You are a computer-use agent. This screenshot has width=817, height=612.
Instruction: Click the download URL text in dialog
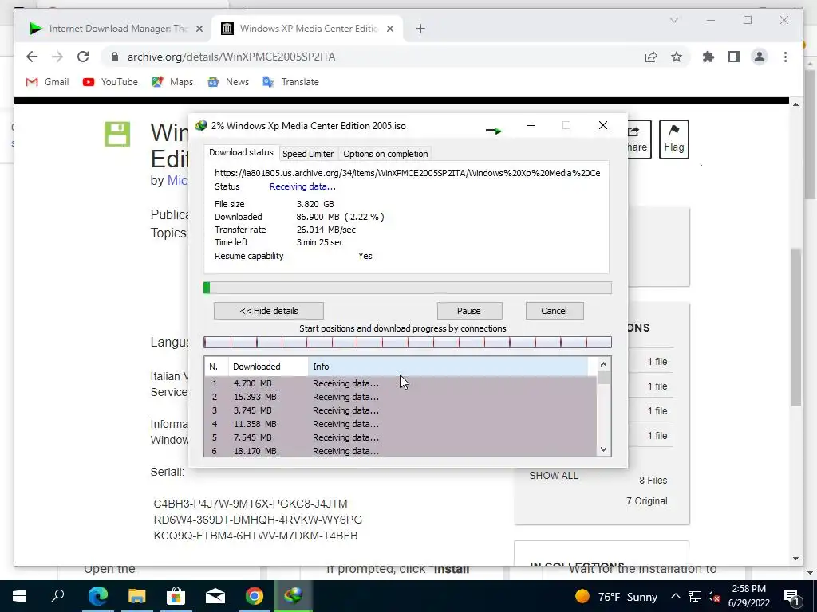click(x=408, y=173)
